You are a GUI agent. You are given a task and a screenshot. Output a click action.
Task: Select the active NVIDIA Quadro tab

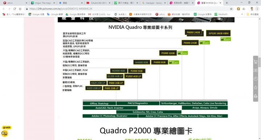pyautogui.click(x=209, y=3)
